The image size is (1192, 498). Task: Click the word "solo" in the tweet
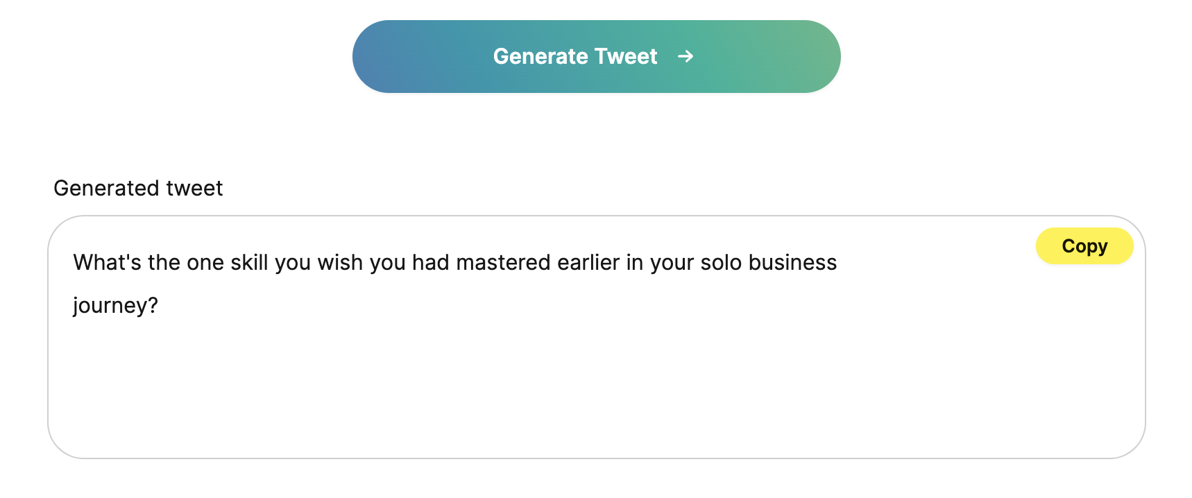tap(721, 263)
